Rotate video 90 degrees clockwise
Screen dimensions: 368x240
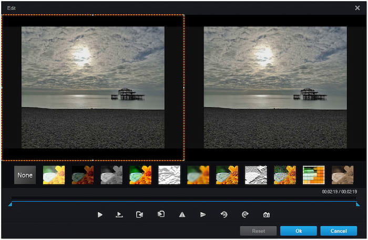pos(245,215)
